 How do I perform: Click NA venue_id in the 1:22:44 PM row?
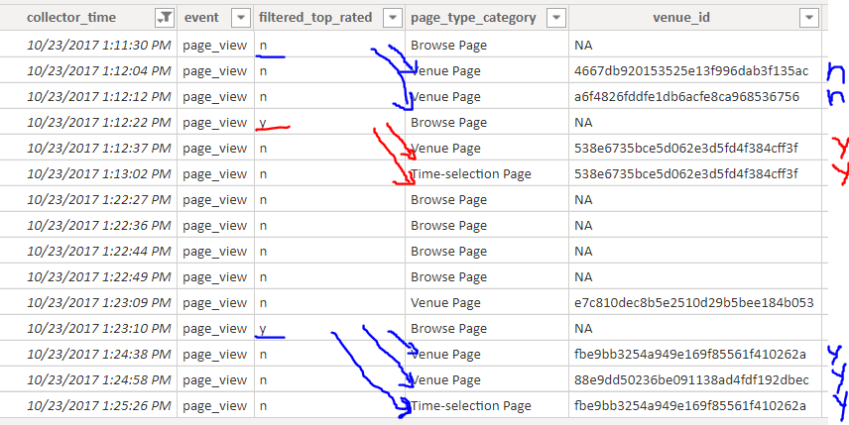[x=583, y=252]
